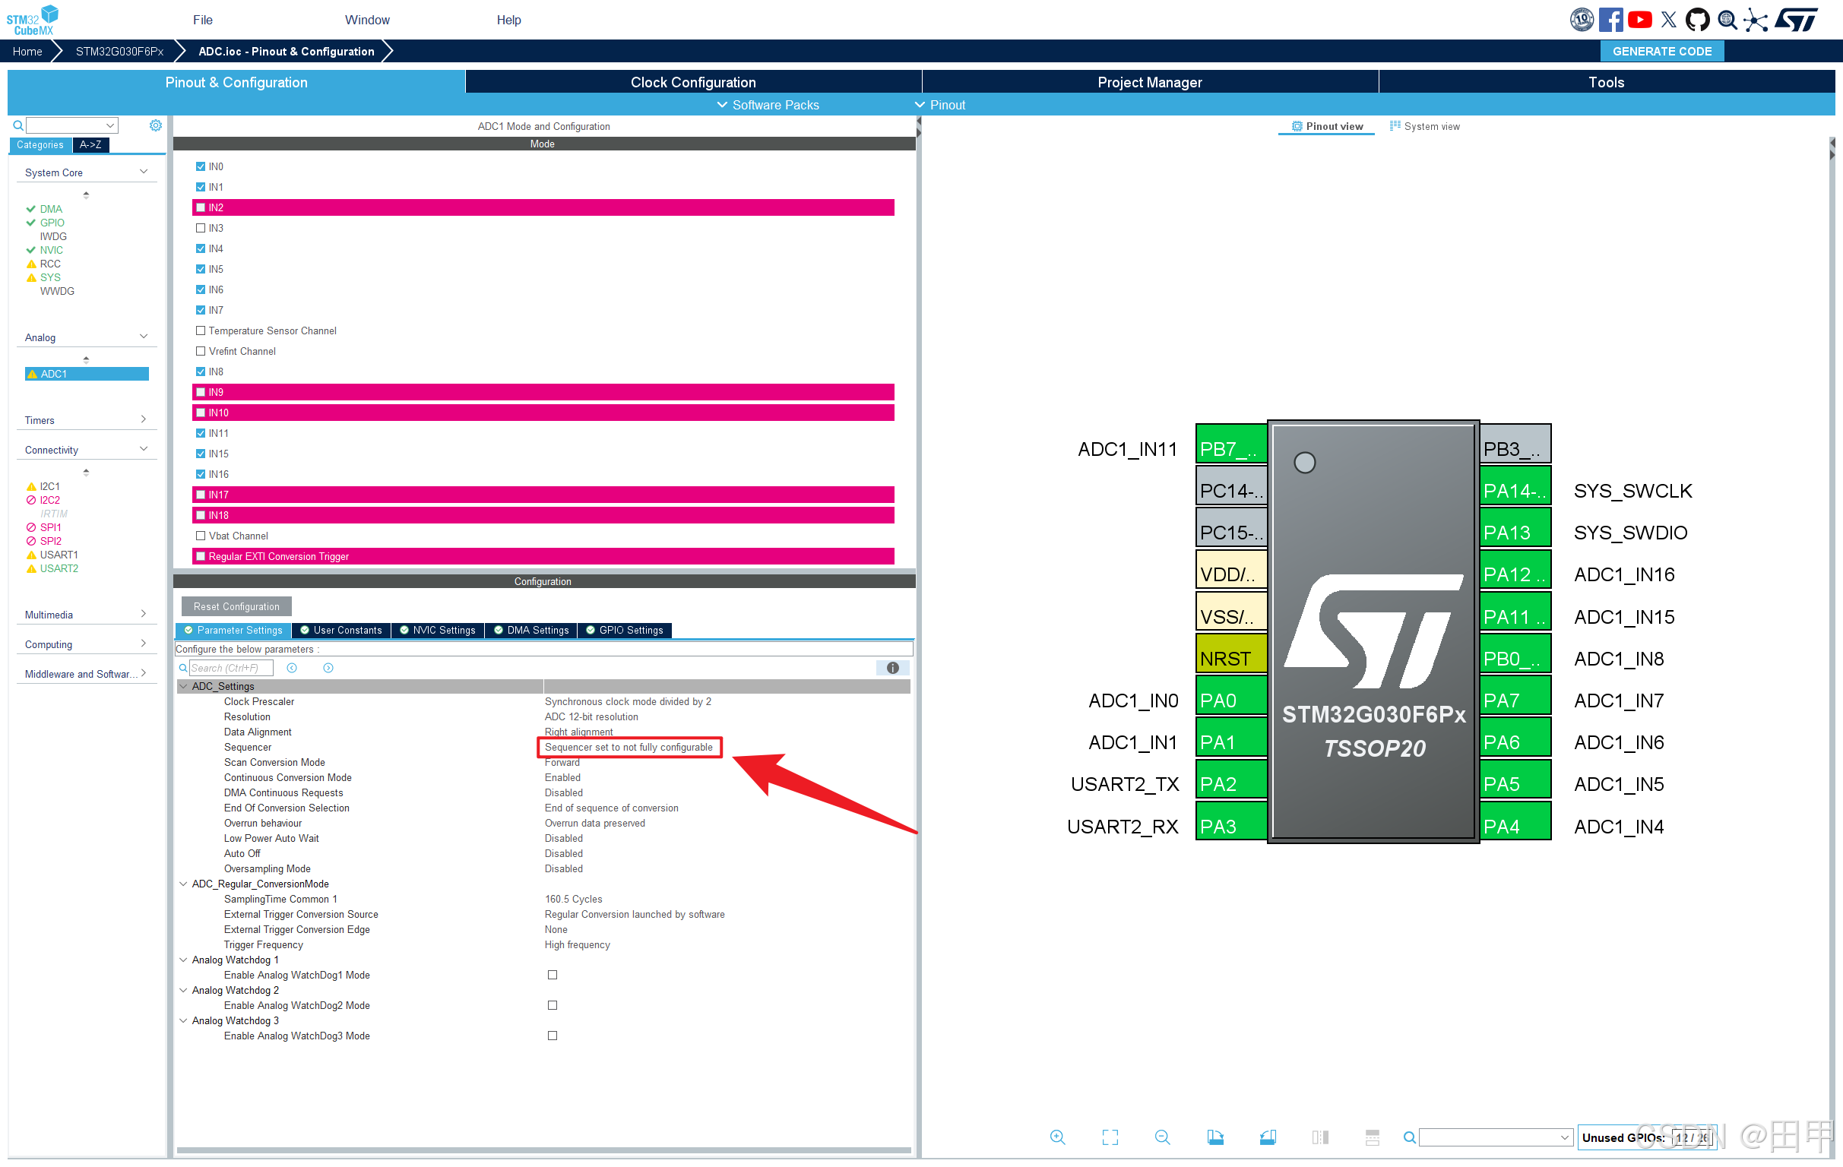Click the Reset Configuration button
Viewport: 1843px width, 1167px height.
point(236,607)
